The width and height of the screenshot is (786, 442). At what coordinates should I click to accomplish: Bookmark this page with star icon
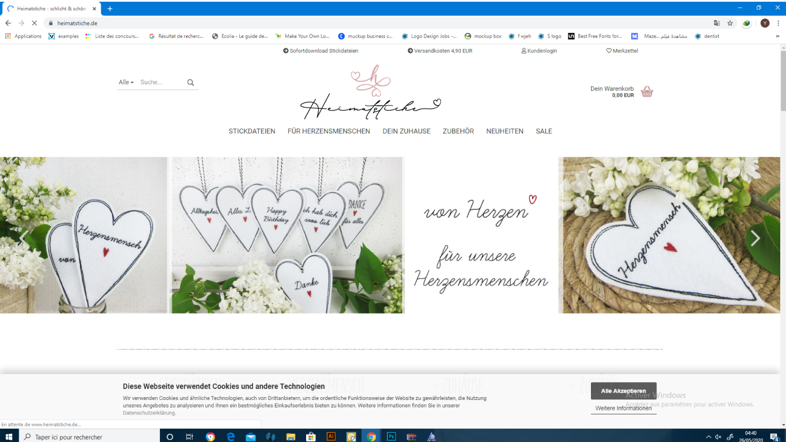tap(730, 23)
